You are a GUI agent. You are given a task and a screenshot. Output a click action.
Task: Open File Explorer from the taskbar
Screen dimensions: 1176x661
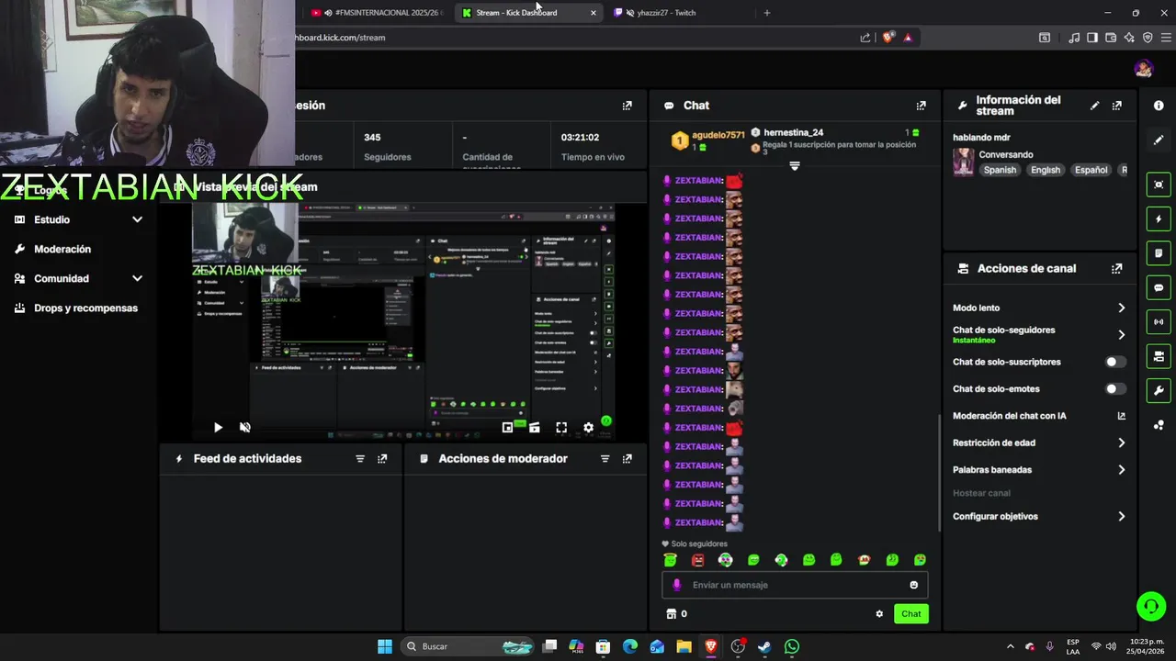click(x=684, y=647)
